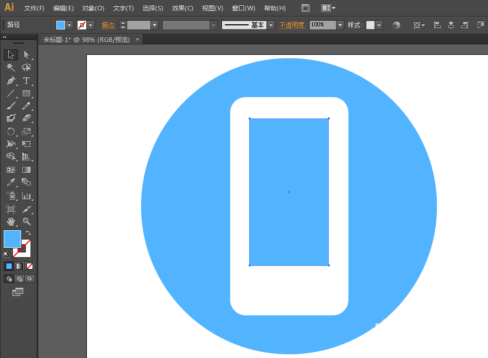Open Adobe Bridge with Br icon
Viewport: 488px width, 358px height.
306,8
